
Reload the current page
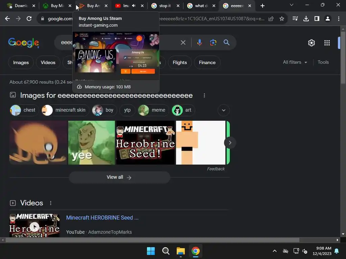[29, 19]
